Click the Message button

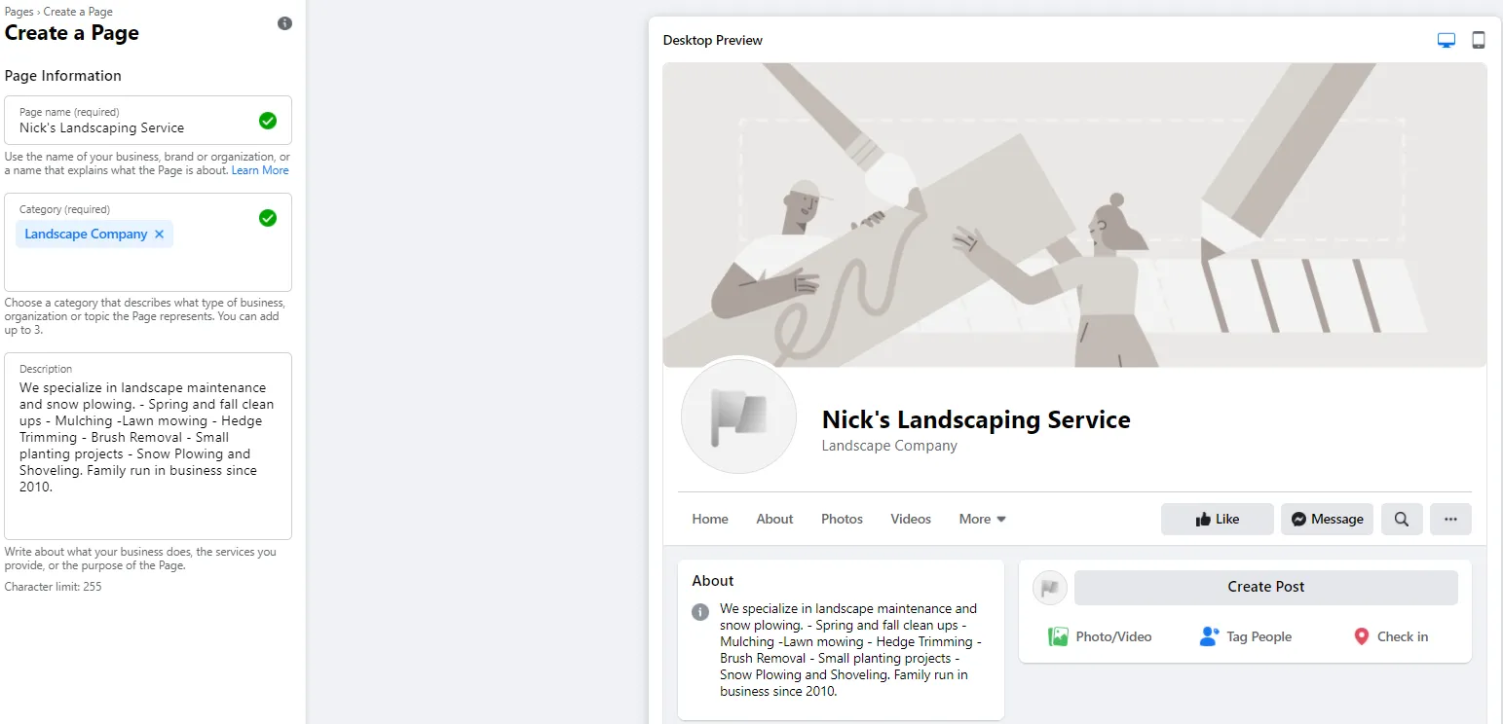pyautogui.click(x=1327, y=519)
